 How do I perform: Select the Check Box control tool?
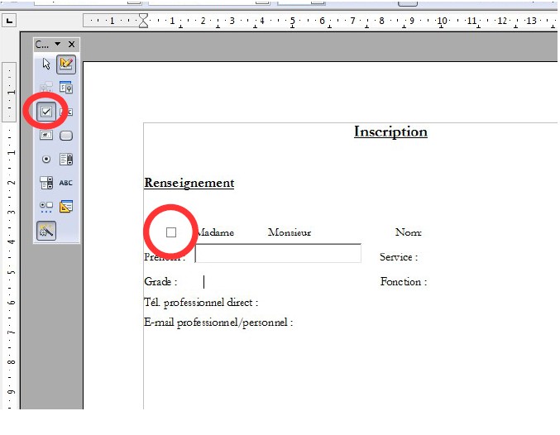[x=46, y=112]
